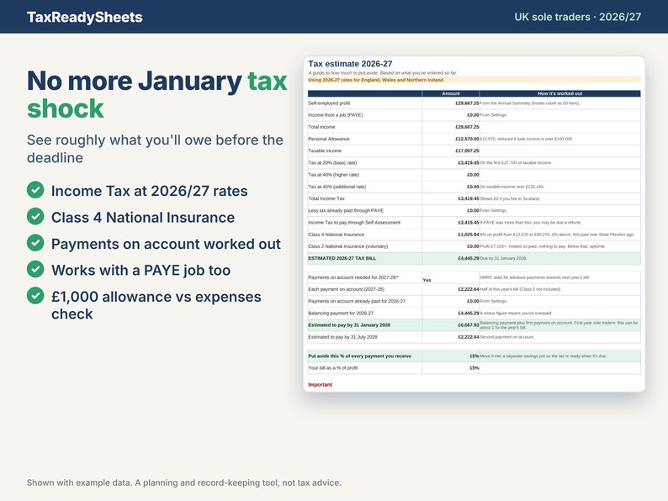This screenshot has height=501, width=668.
Task: Click the 'See roughly what you'll owe' subtitle
Action: pyautogui.click(x=155, y=149)
